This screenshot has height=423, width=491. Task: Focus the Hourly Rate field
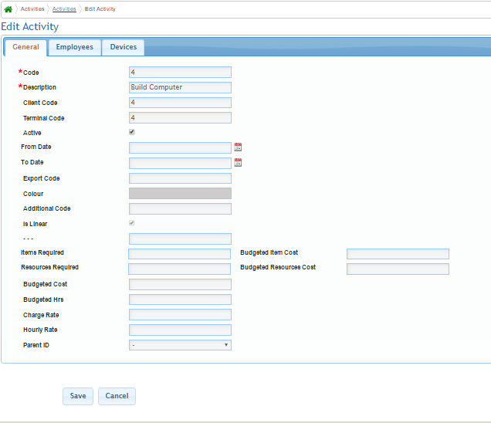pos(180,330)
